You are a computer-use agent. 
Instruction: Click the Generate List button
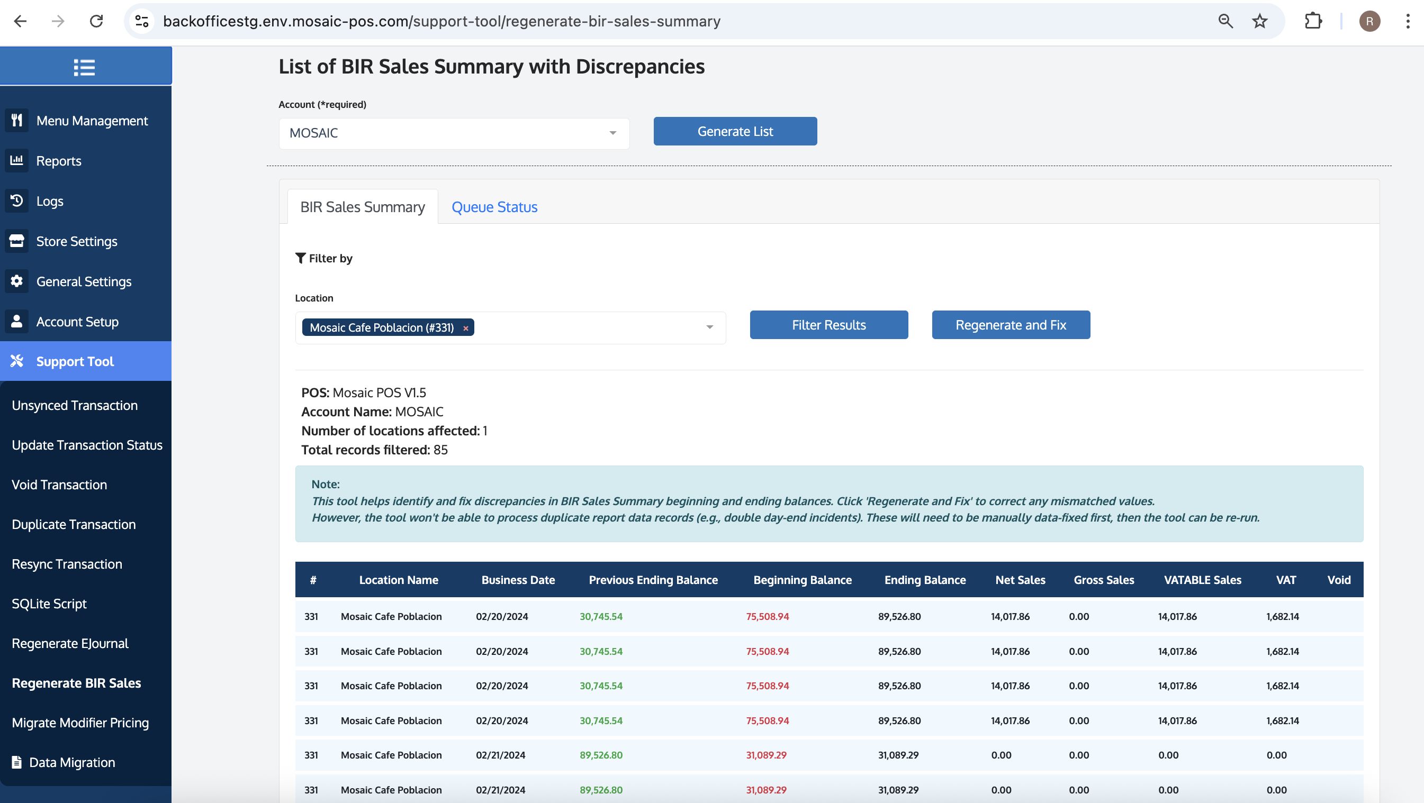(x=735, y=131)
